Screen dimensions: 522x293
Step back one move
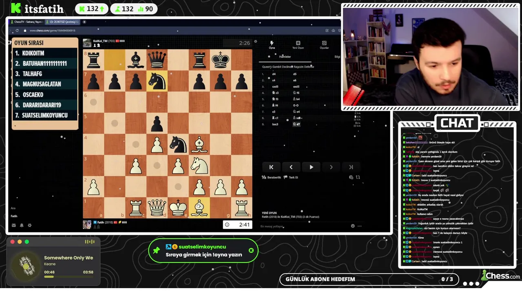coord(291,167)
